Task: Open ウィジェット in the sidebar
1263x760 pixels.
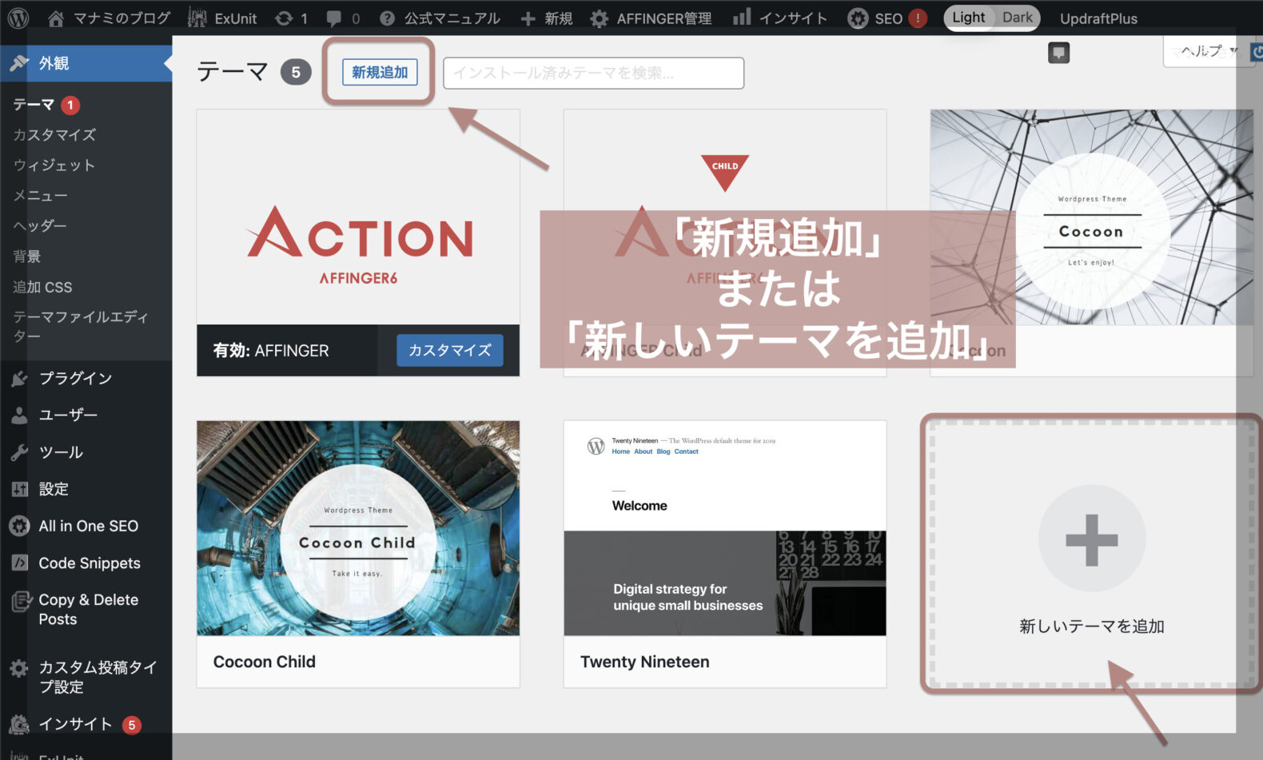Action: pos(54,165)
